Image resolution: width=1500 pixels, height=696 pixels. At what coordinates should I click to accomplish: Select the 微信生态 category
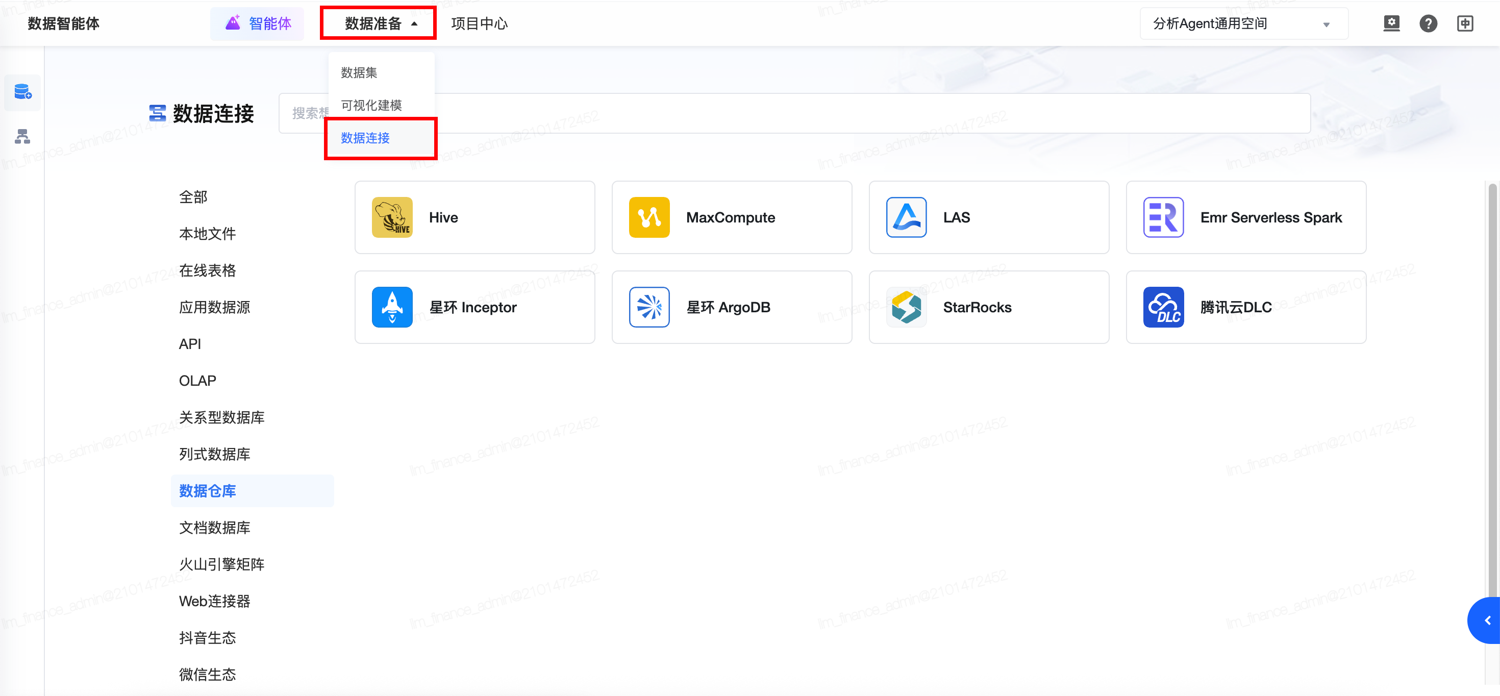tap(252, 675)
